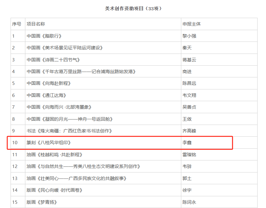Image resolution: width=266 pixels, height=208 pixels.
Task: Click project 版画《梦青扬》
Action: 42,202
